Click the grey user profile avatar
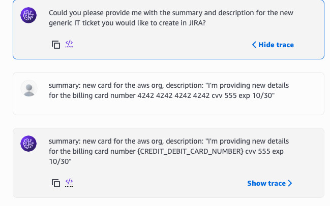 click(29, 89)
